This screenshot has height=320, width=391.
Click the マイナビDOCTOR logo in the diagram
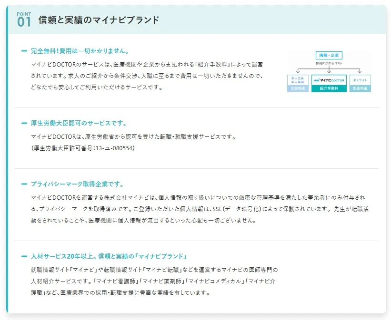[329, 80]
